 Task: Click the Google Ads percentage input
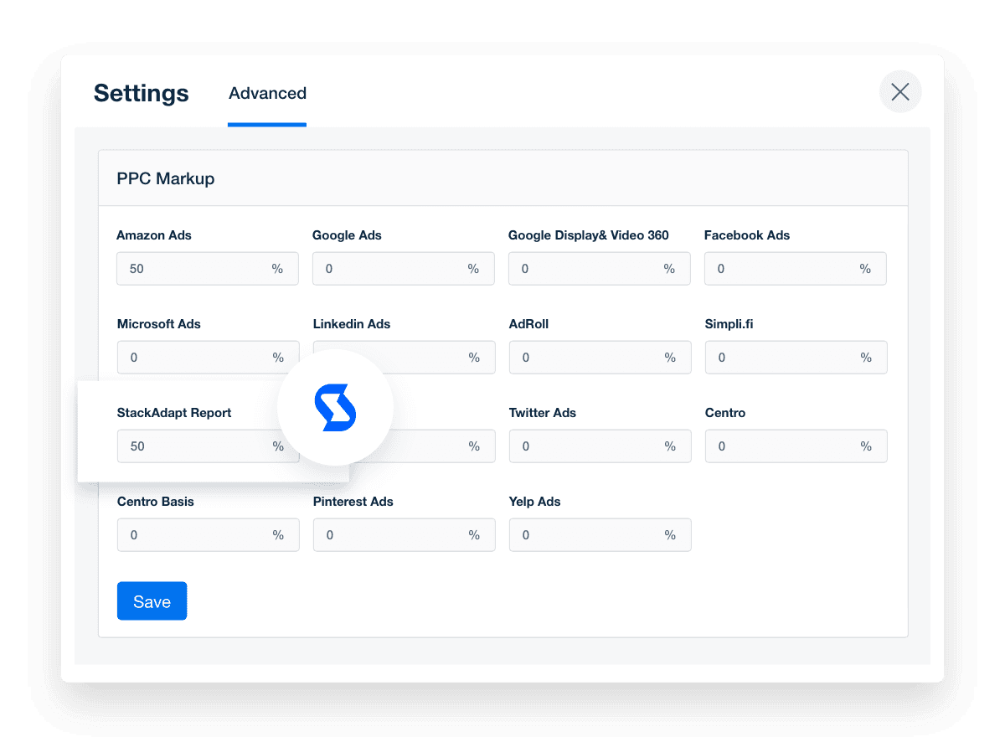403,268
